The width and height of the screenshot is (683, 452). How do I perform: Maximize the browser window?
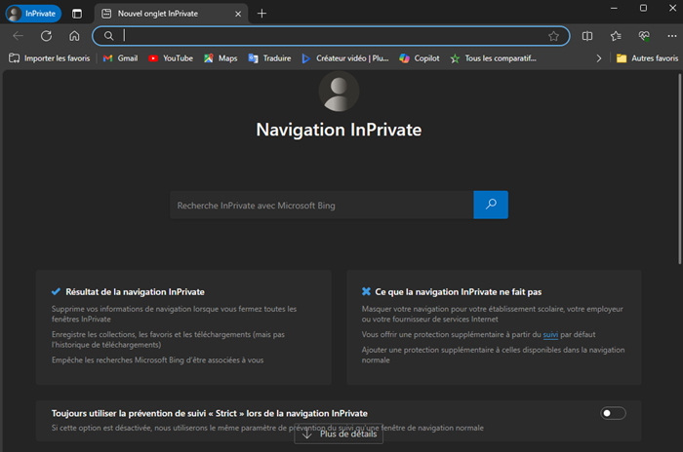pyautogui.click(x=643, y=8)
